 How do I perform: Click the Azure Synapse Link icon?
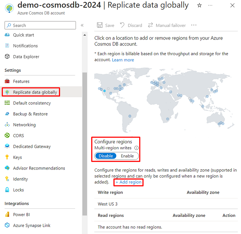7,225
